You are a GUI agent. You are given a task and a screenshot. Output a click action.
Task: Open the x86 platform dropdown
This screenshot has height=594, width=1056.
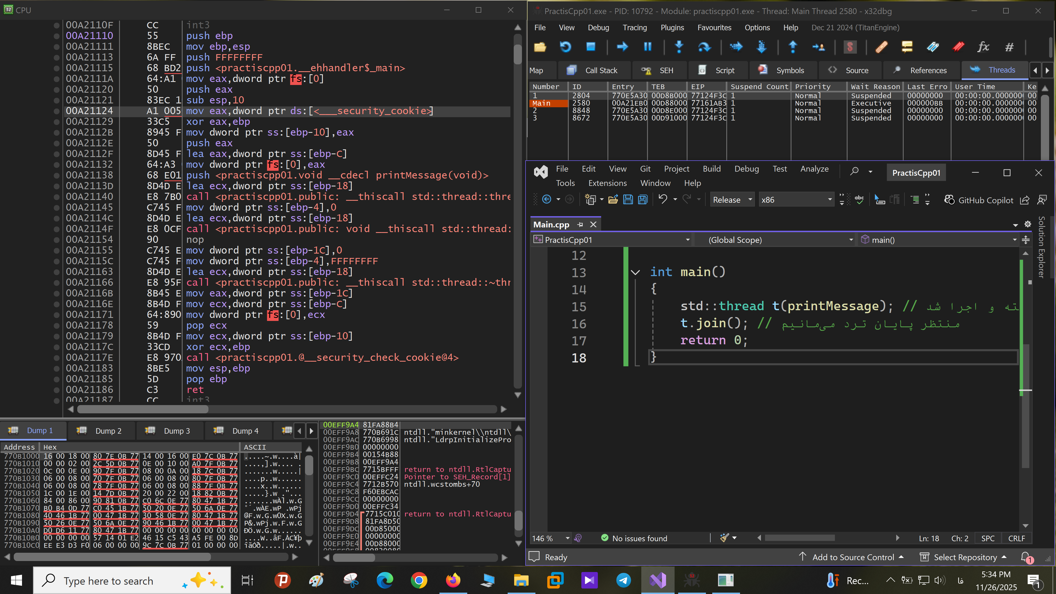point(796,200)
